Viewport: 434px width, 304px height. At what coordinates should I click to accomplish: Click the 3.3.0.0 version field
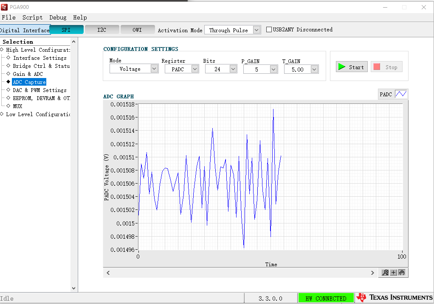[x=271, y=298]
